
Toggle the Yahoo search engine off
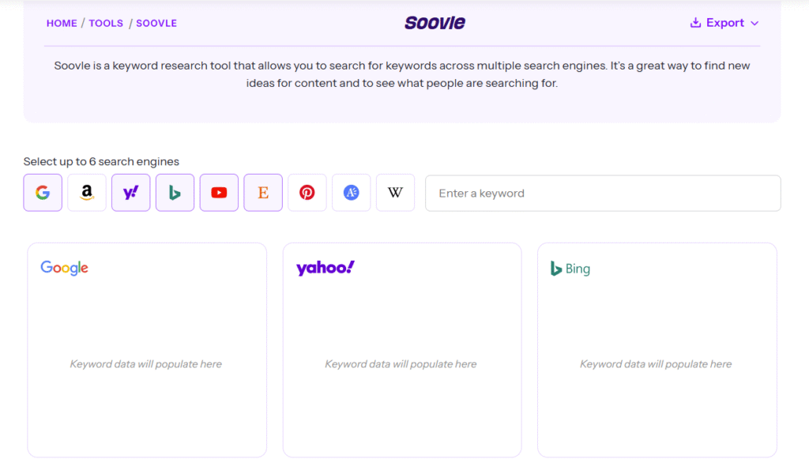[x=131, y=193]
